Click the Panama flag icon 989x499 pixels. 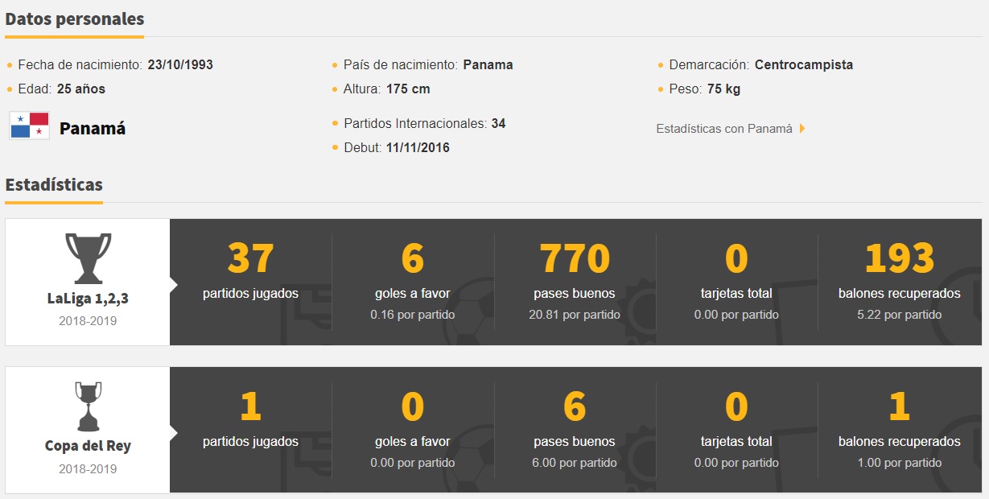click(x=30, y=126)
